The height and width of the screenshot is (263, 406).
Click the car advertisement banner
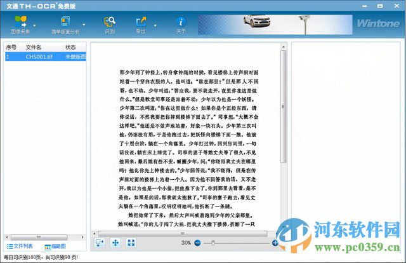point(275,25)
